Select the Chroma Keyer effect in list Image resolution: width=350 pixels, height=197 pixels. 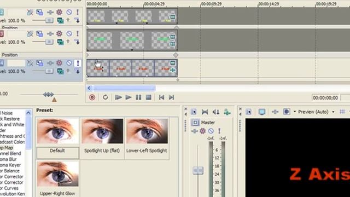10,165
